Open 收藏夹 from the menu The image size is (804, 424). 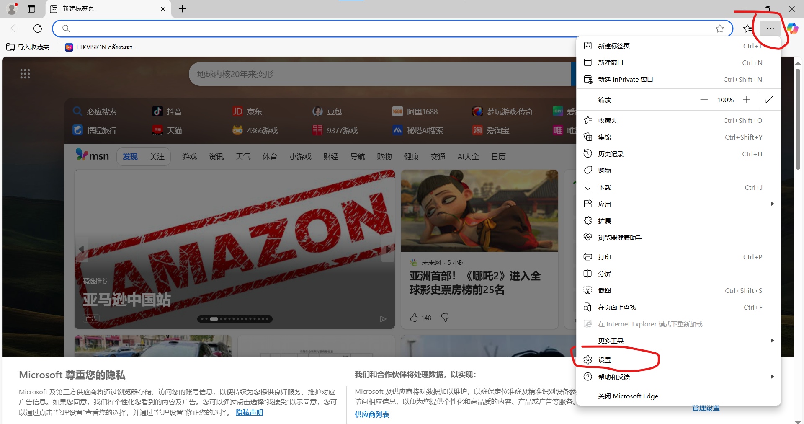(678, 120)
